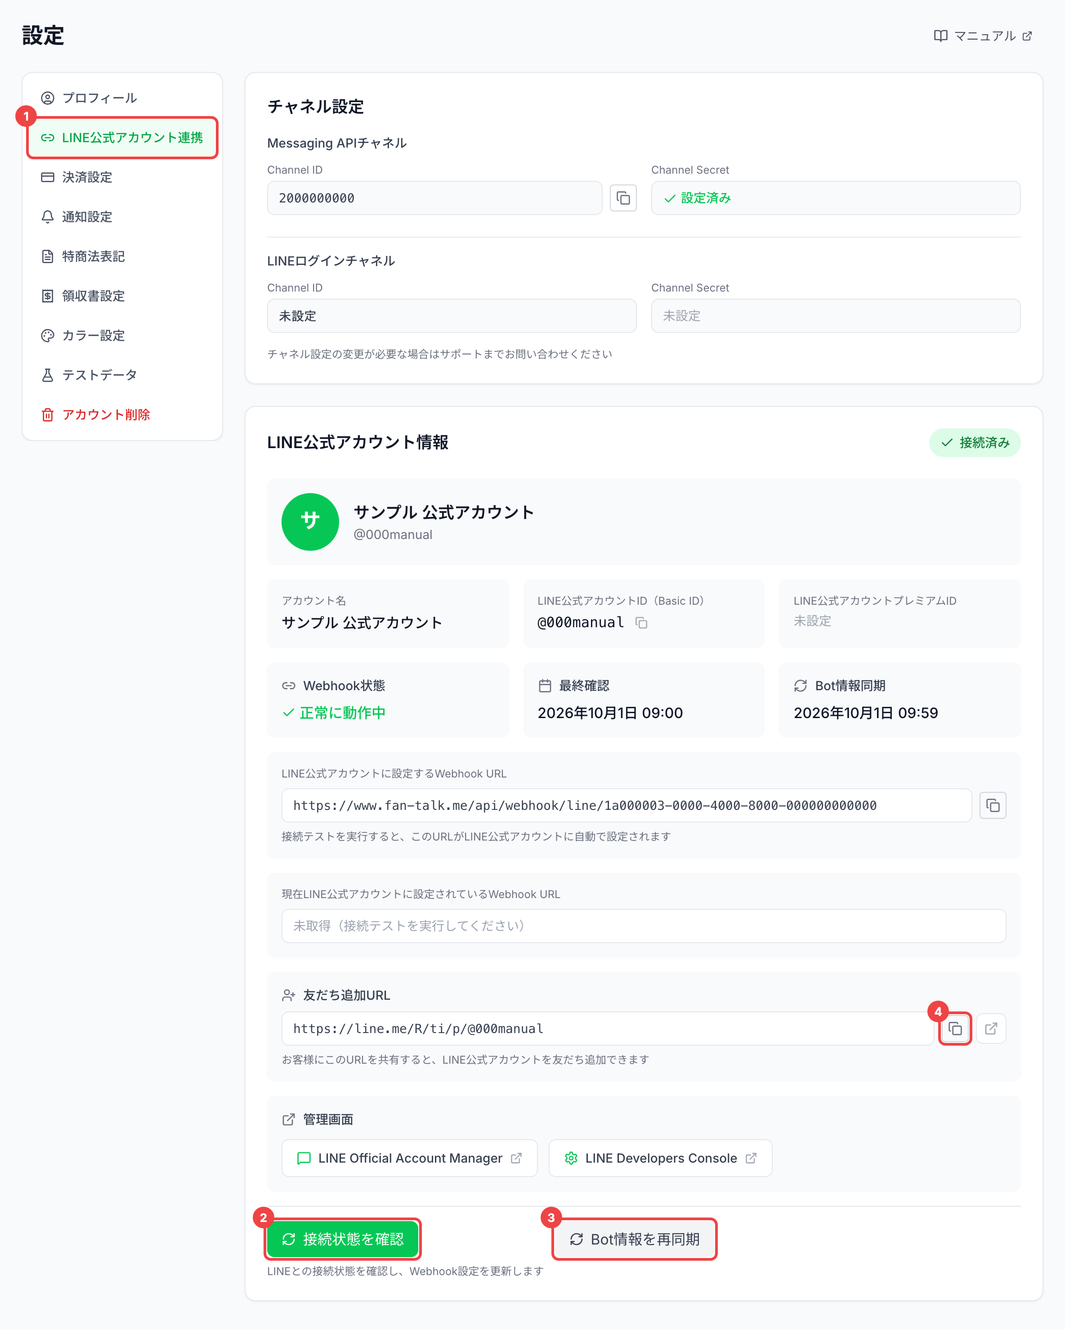This screenshot has height=1330, width=1065.
Task: Copy the 友だち追加URL
Action: point(955,1029)
